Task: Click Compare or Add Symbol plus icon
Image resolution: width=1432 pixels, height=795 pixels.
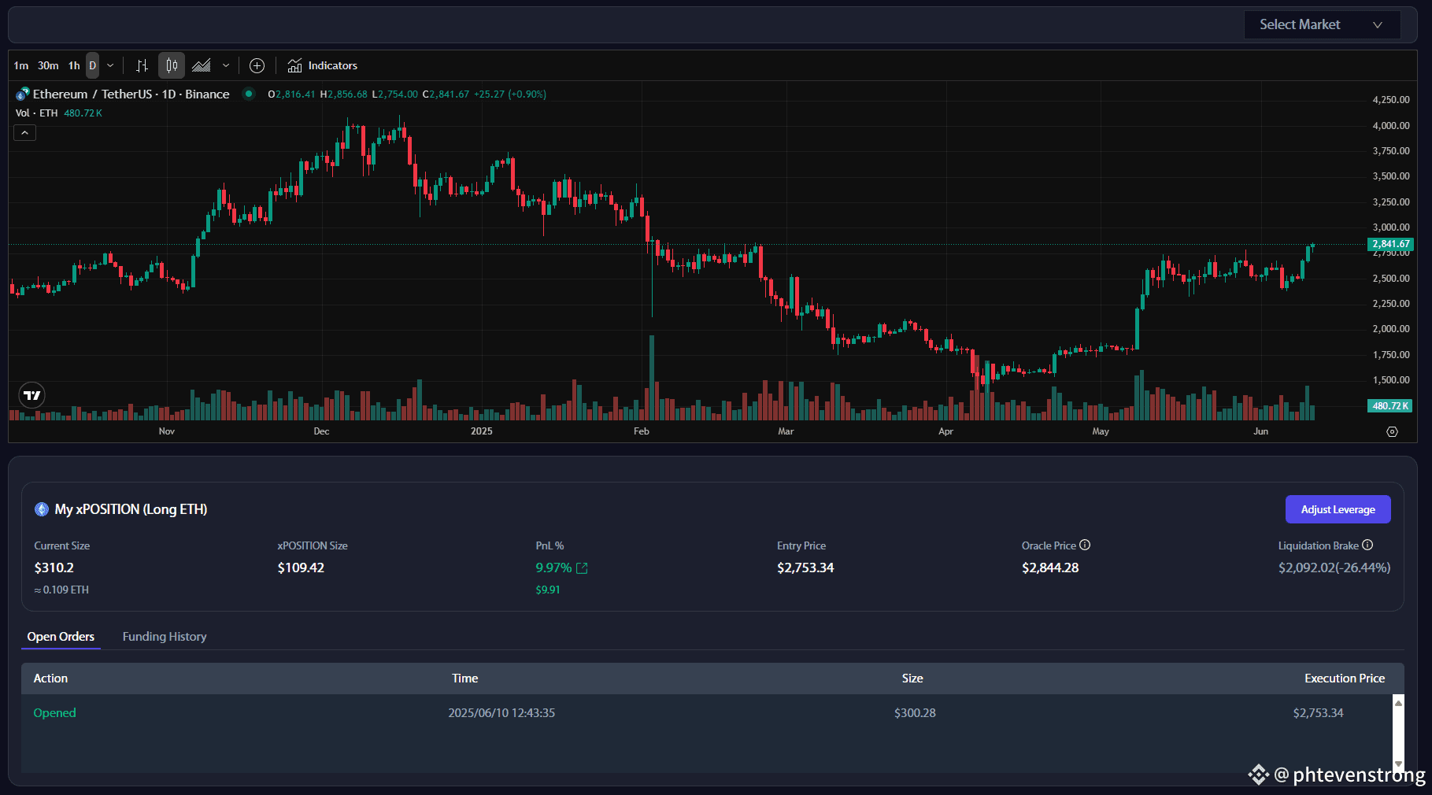Action: pyautogui.click(x=257, y=65)
